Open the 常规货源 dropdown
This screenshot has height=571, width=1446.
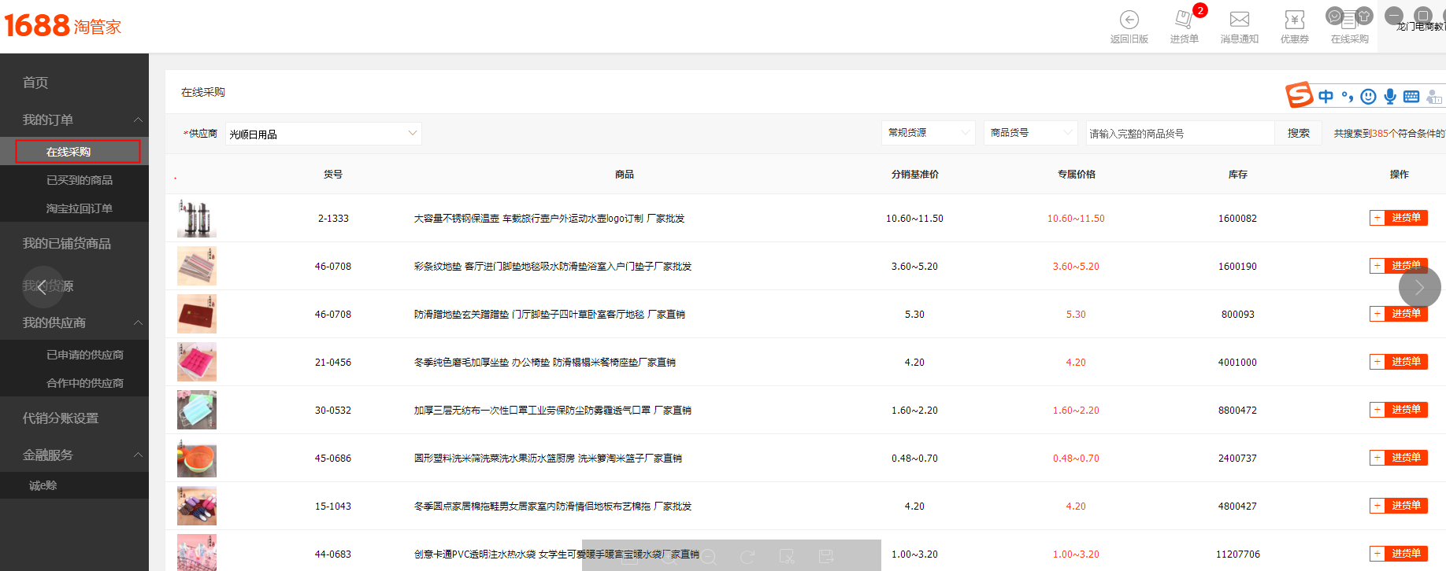(928, 133)
